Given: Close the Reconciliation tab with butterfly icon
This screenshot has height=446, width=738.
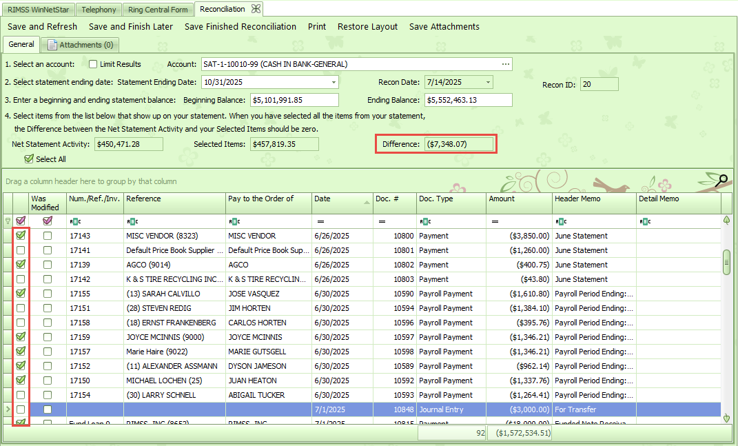Looking at the screenshot, I should click(256, 9).
